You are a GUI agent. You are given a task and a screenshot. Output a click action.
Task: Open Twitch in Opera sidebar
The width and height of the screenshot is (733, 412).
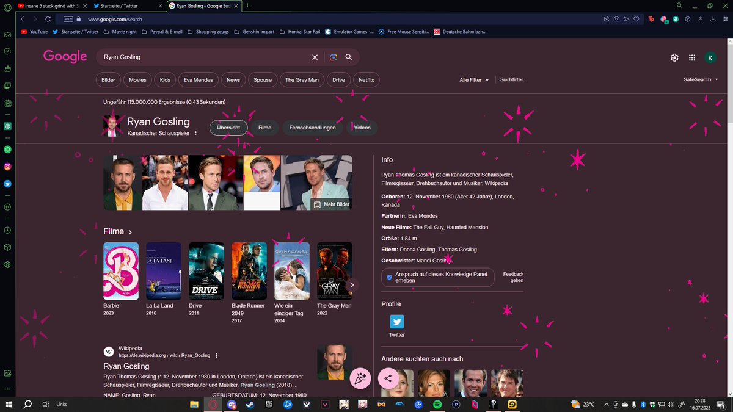(x=7, y=86)
